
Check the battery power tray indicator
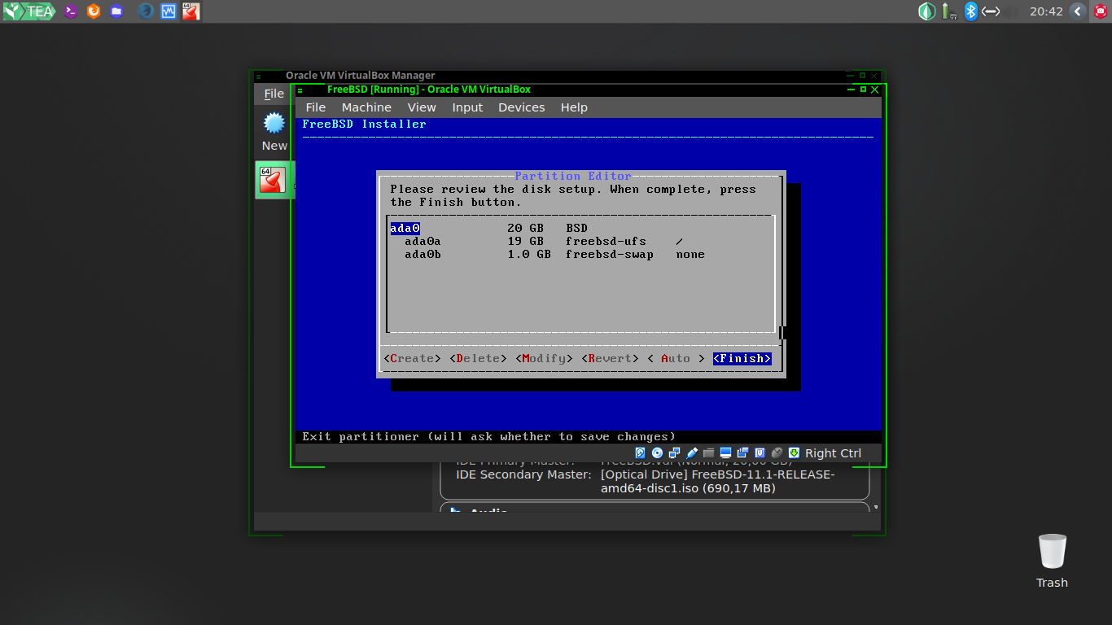point(948,11)
